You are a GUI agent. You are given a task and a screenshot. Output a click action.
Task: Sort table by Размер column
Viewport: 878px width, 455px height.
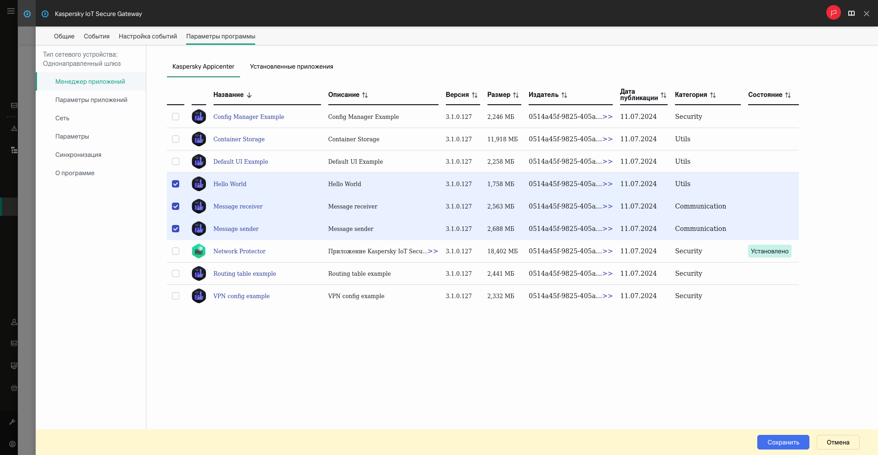pos(503,95)
